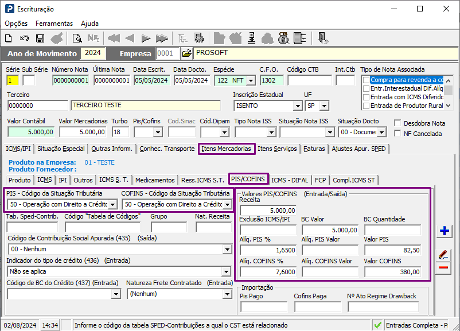Viewport: 460px width, 331px height.
Task: Click the save floppy disk icon
Action: [40, 38]
